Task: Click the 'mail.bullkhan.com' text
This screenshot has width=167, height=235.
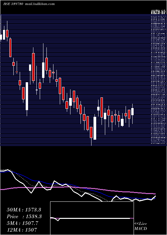Action: pos(40,4)
